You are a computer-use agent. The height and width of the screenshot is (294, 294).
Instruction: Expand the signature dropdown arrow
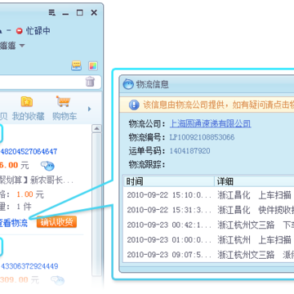pos(22,46)
